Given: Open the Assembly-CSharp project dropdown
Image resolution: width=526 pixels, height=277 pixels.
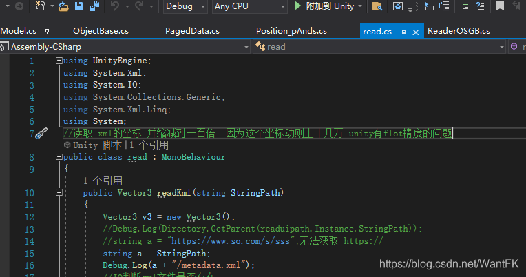Looking at the screenshot, I should 125,47.
